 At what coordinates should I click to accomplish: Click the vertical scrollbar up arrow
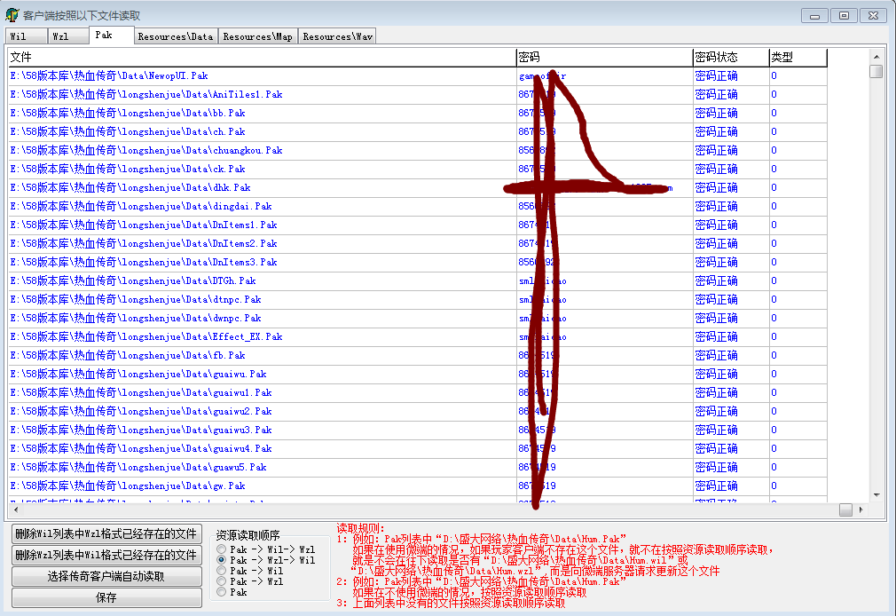876,57
